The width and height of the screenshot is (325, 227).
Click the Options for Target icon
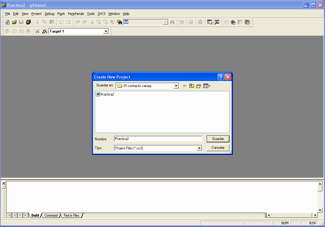[x=45, y=31]
